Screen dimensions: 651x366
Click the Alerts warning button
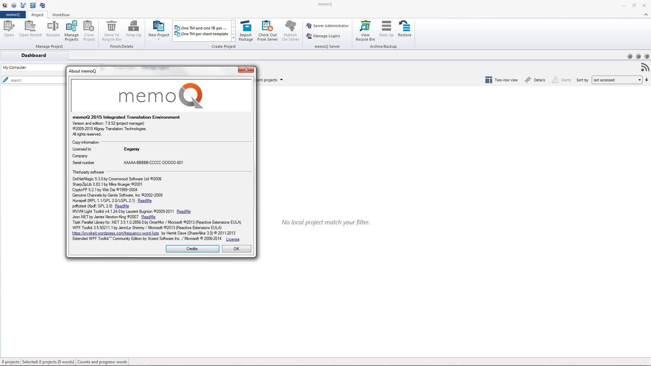tap(561, 80)
